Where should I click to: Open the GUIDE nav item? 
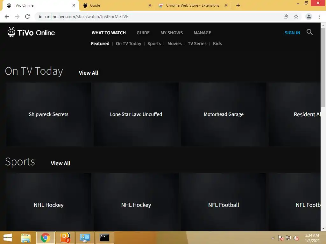(143, 33)
